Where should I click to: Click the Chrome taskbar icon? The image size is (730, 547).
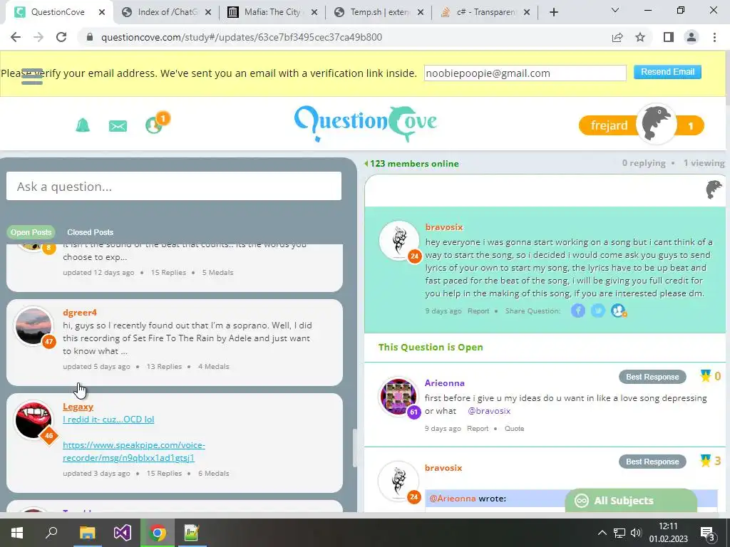[x=158, y=533]
